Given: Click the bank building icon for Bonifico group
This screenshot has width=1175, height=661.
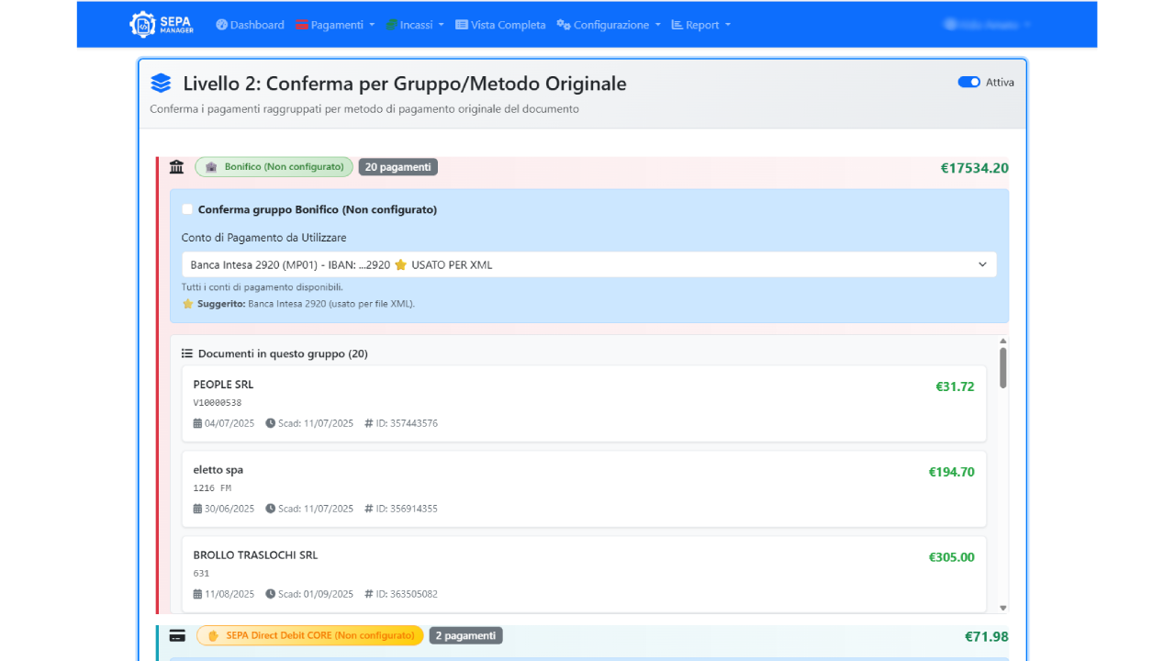Looking at the screenshot, I should 177,167.
